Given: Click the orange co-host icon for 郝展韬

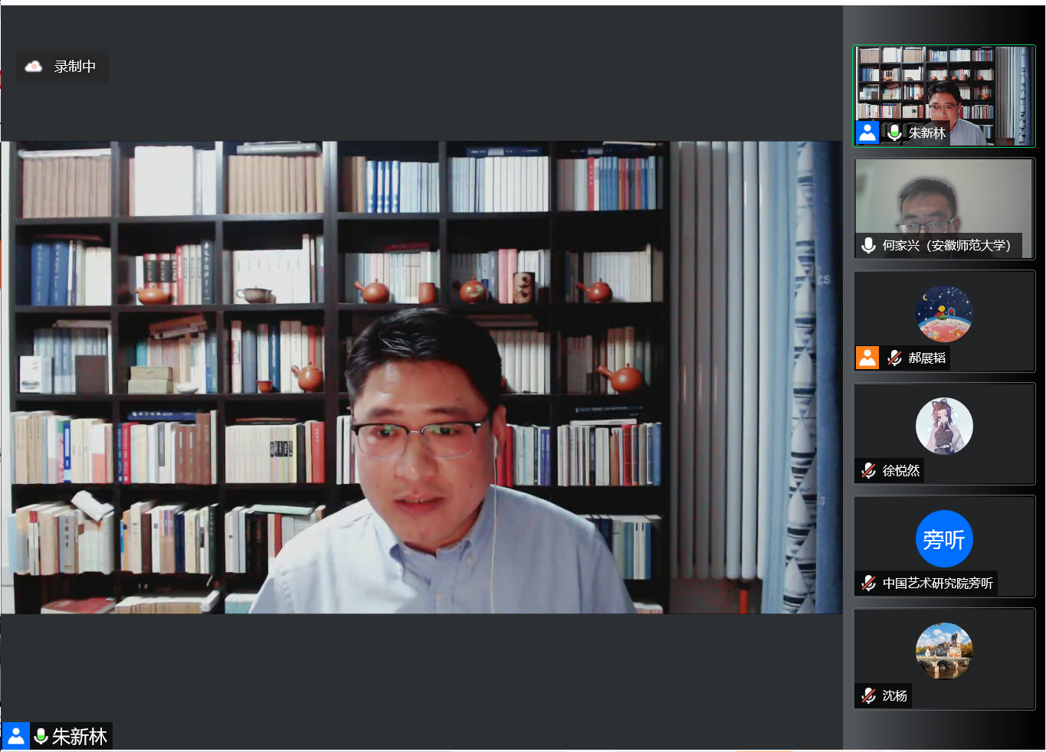Looking at the screenshot, I should pos(867,358).
